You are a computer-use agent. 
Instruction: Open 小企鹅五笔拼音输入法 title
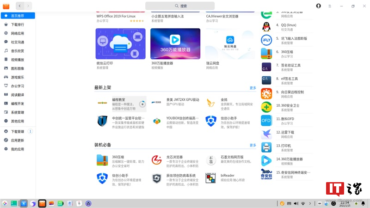(167, 16)
